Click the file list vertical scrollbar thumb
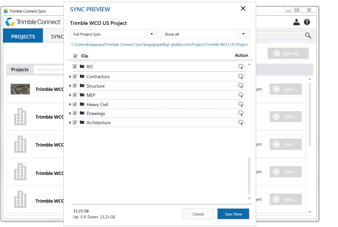338x227 pixels. click(x=249, y=176)
